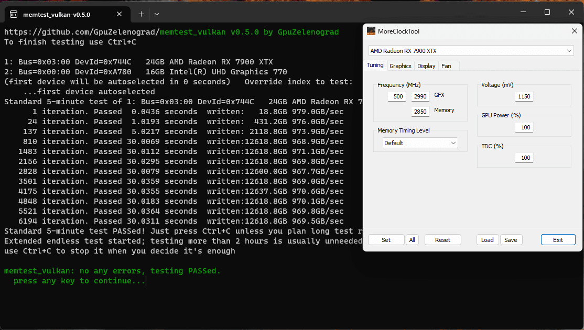
Task: Click the GFX minimum frequency field 500
Action: tap(397, 96)
